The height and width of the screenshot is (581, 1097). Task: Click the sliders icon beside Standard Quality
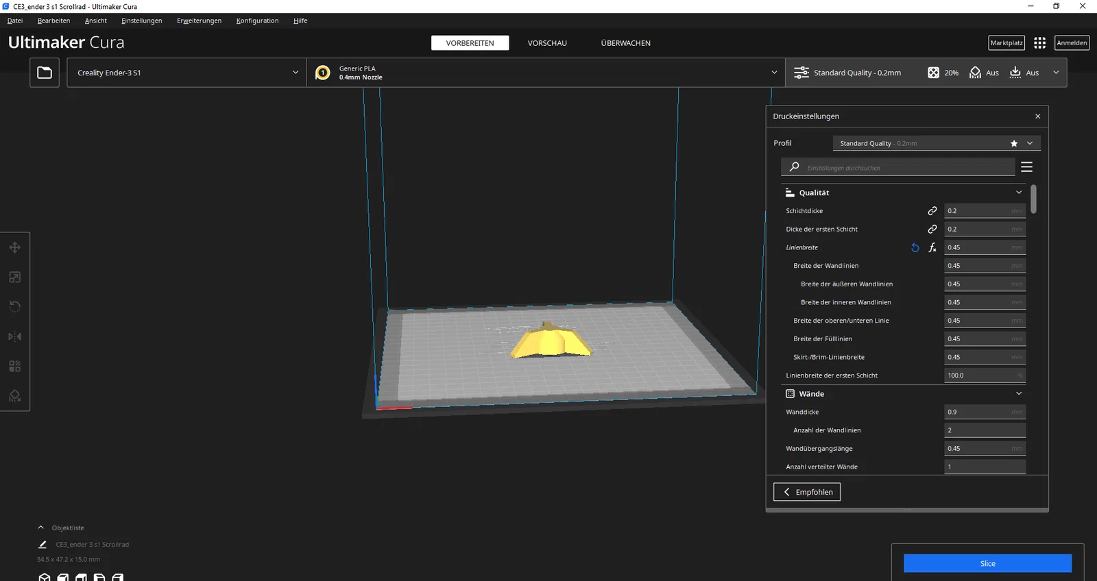click(x=801, y=73)
